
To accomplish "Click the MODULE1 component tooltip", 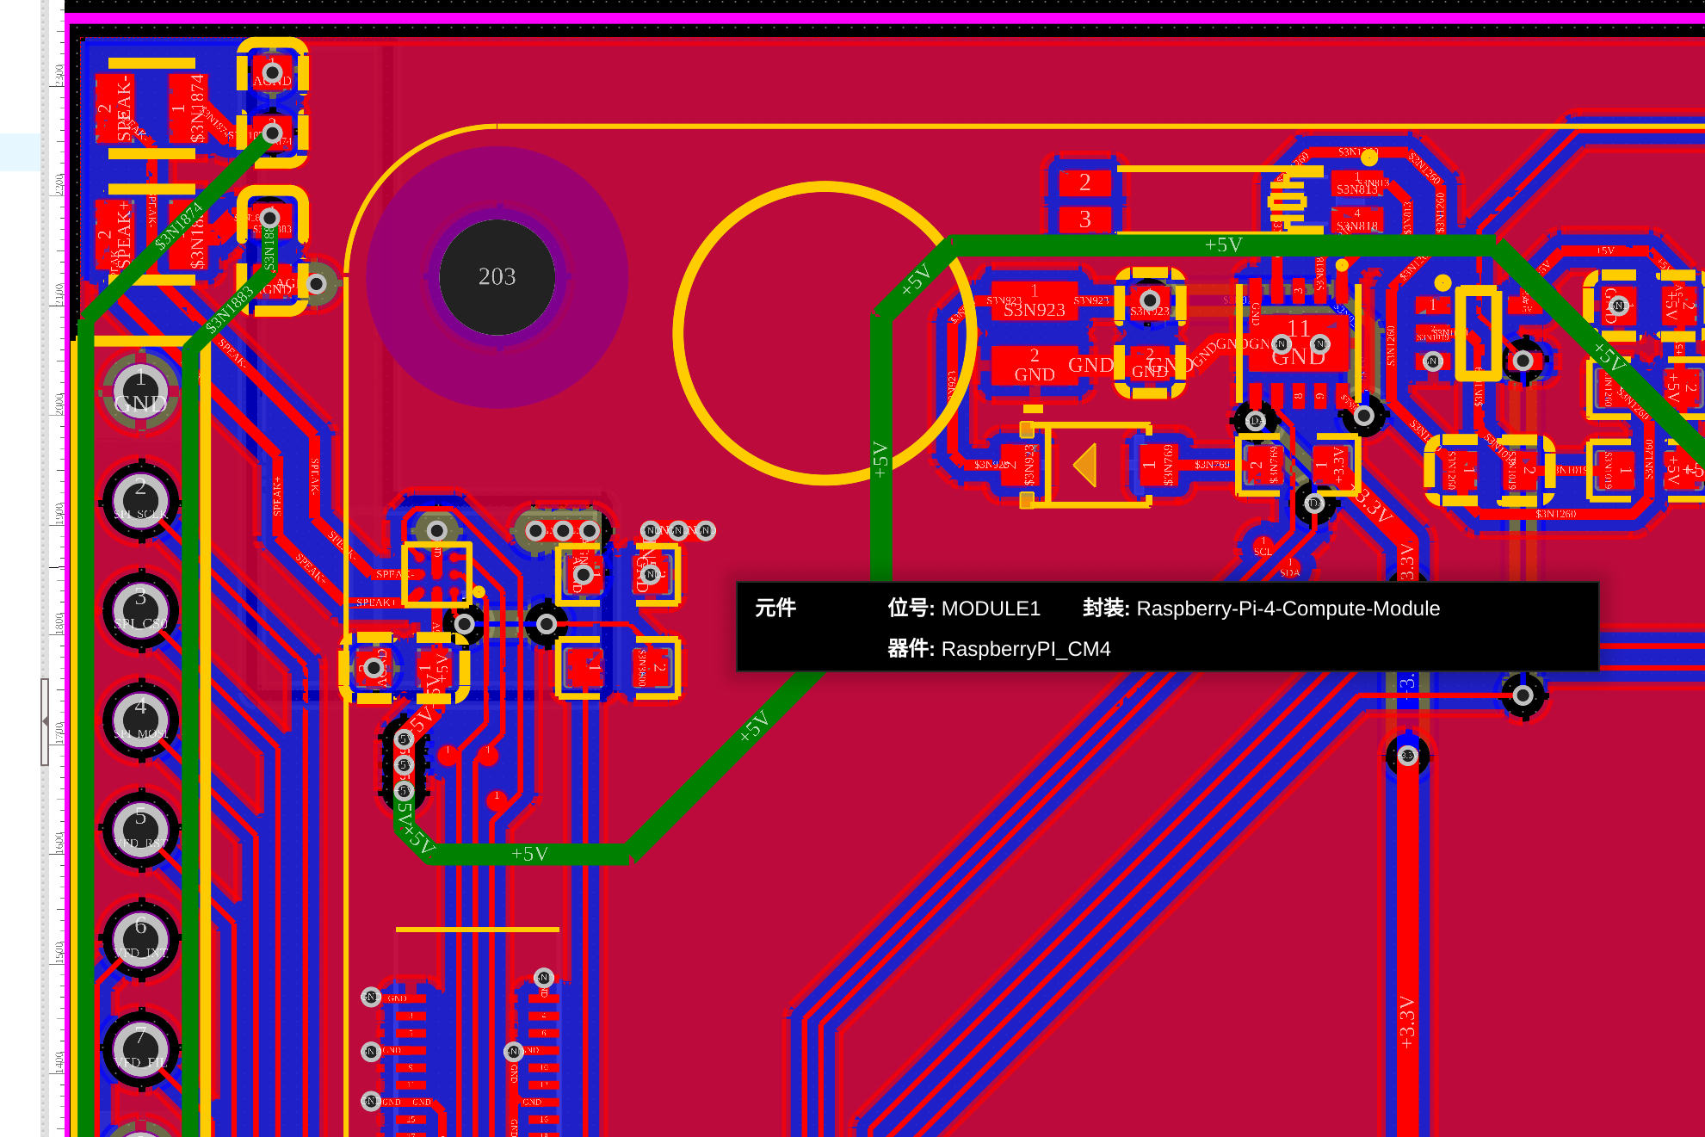I will click(x=1167, y=627).
